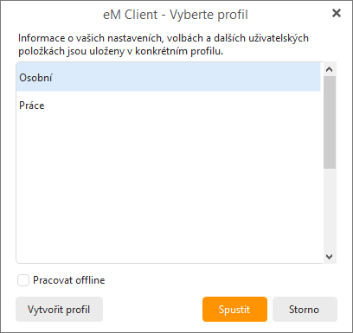Create a new profile via Vytvořit profil
This screenshot has height=333, width=353.
pyautogui.click(x=59, y=310)
